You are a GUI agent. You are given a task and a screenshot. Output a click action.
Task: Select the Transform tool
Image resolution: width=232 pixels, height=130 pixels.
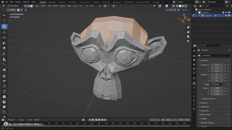pos(4,48)
